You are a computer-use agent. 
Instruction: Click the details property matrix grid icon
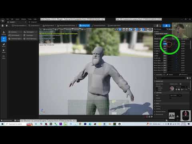click(188, 78)
